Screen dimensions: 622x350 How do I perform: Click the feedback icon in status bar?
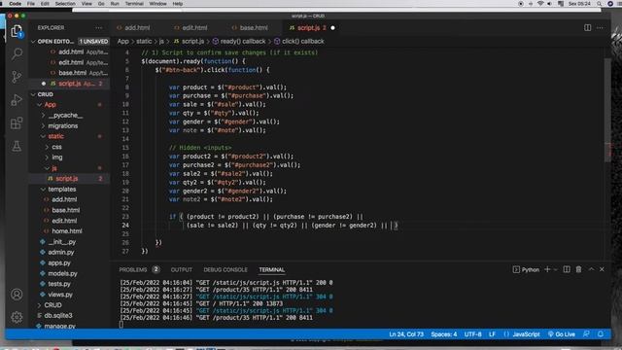(x=586, y=334)
